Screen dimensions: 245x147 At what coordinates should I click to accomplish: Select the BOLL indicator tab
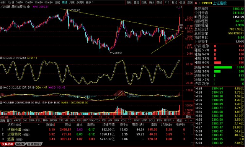click(152, 121)
